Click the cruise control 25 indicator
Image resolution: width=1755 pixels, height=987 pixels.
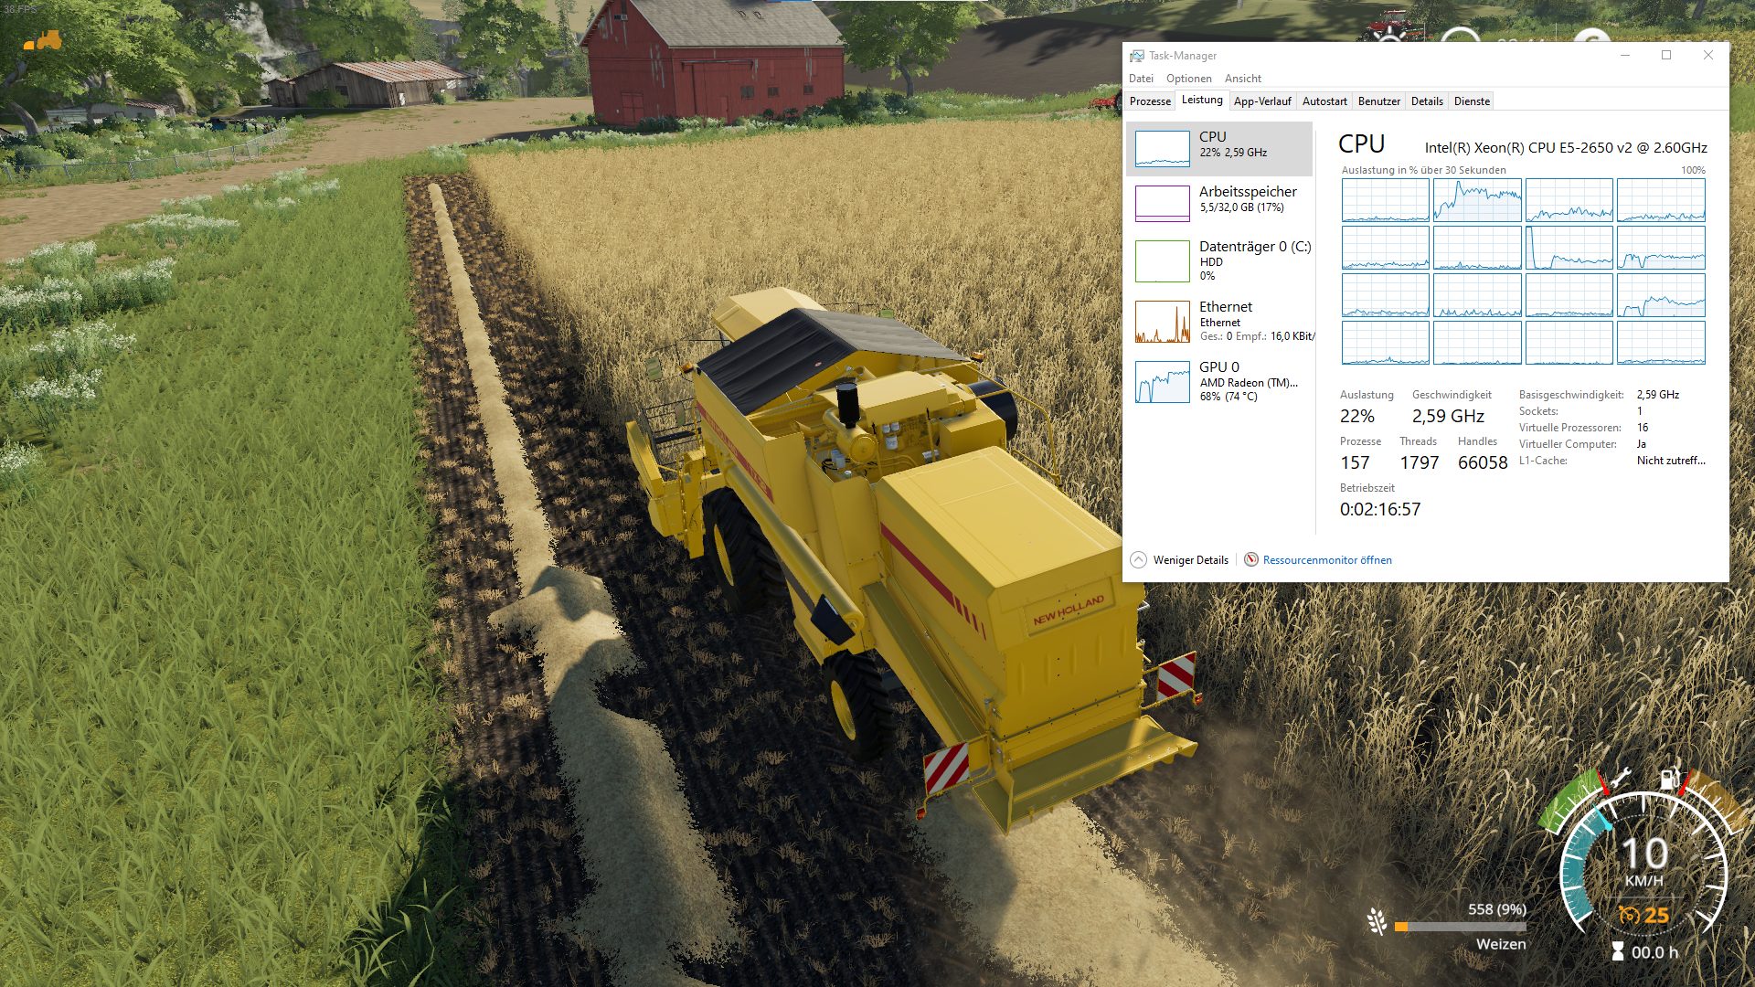tap(1643, 915)
